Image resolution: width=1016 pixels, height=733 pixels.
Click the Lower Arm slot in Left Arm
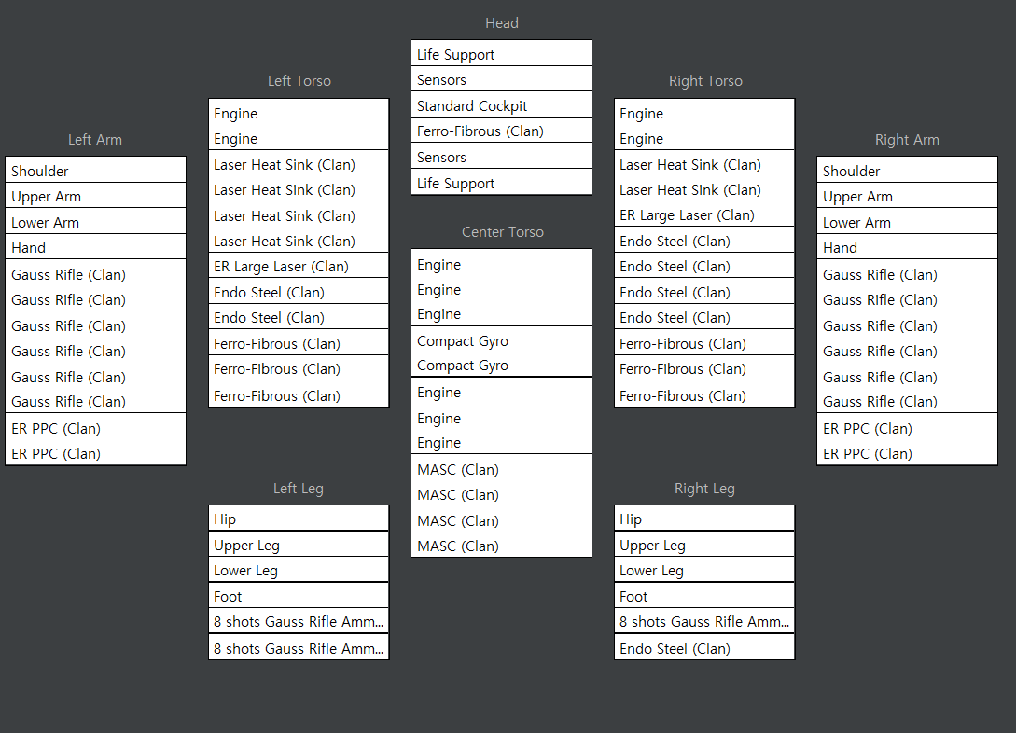(95, 222)
